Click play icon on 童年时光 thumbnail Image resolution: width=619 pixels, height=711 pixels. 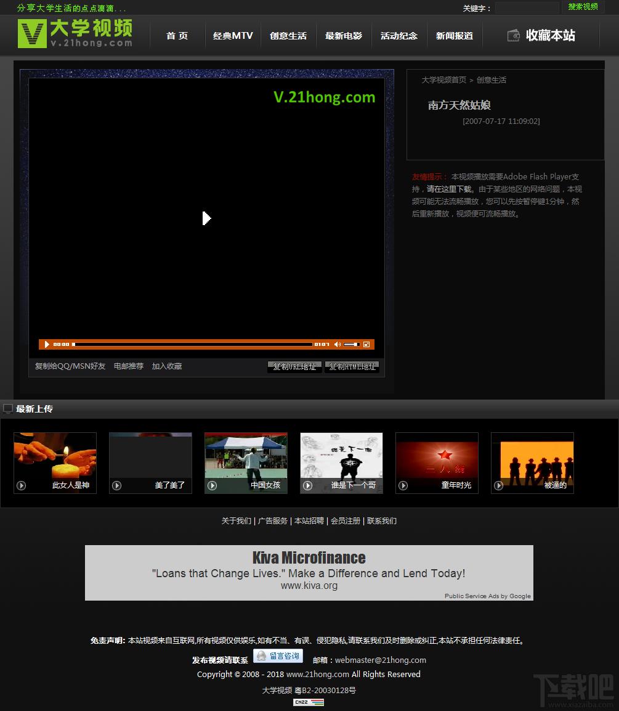point(403,485)
